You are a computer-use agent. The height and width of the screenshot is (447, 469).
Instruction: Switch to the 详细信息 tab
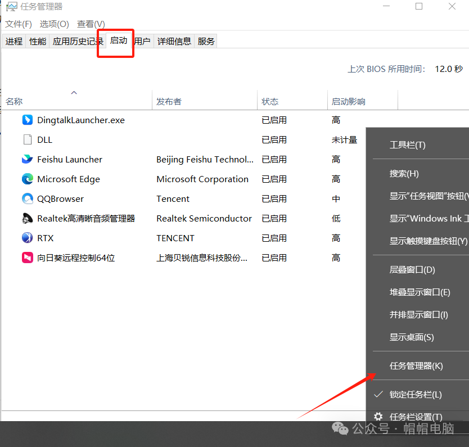pyautogui.click(x=174, y=41)
